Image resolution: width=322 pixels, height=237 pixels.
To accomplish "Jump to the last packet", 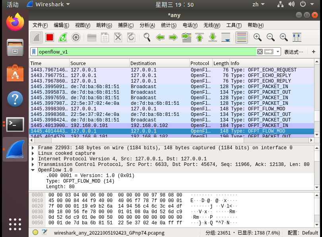I will pyautogui.click(x=213, y=38).
